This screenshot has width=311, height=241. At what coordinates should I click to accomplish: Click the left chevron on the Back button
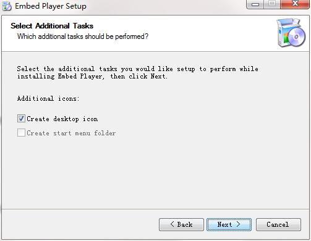(x=173, y=224)
